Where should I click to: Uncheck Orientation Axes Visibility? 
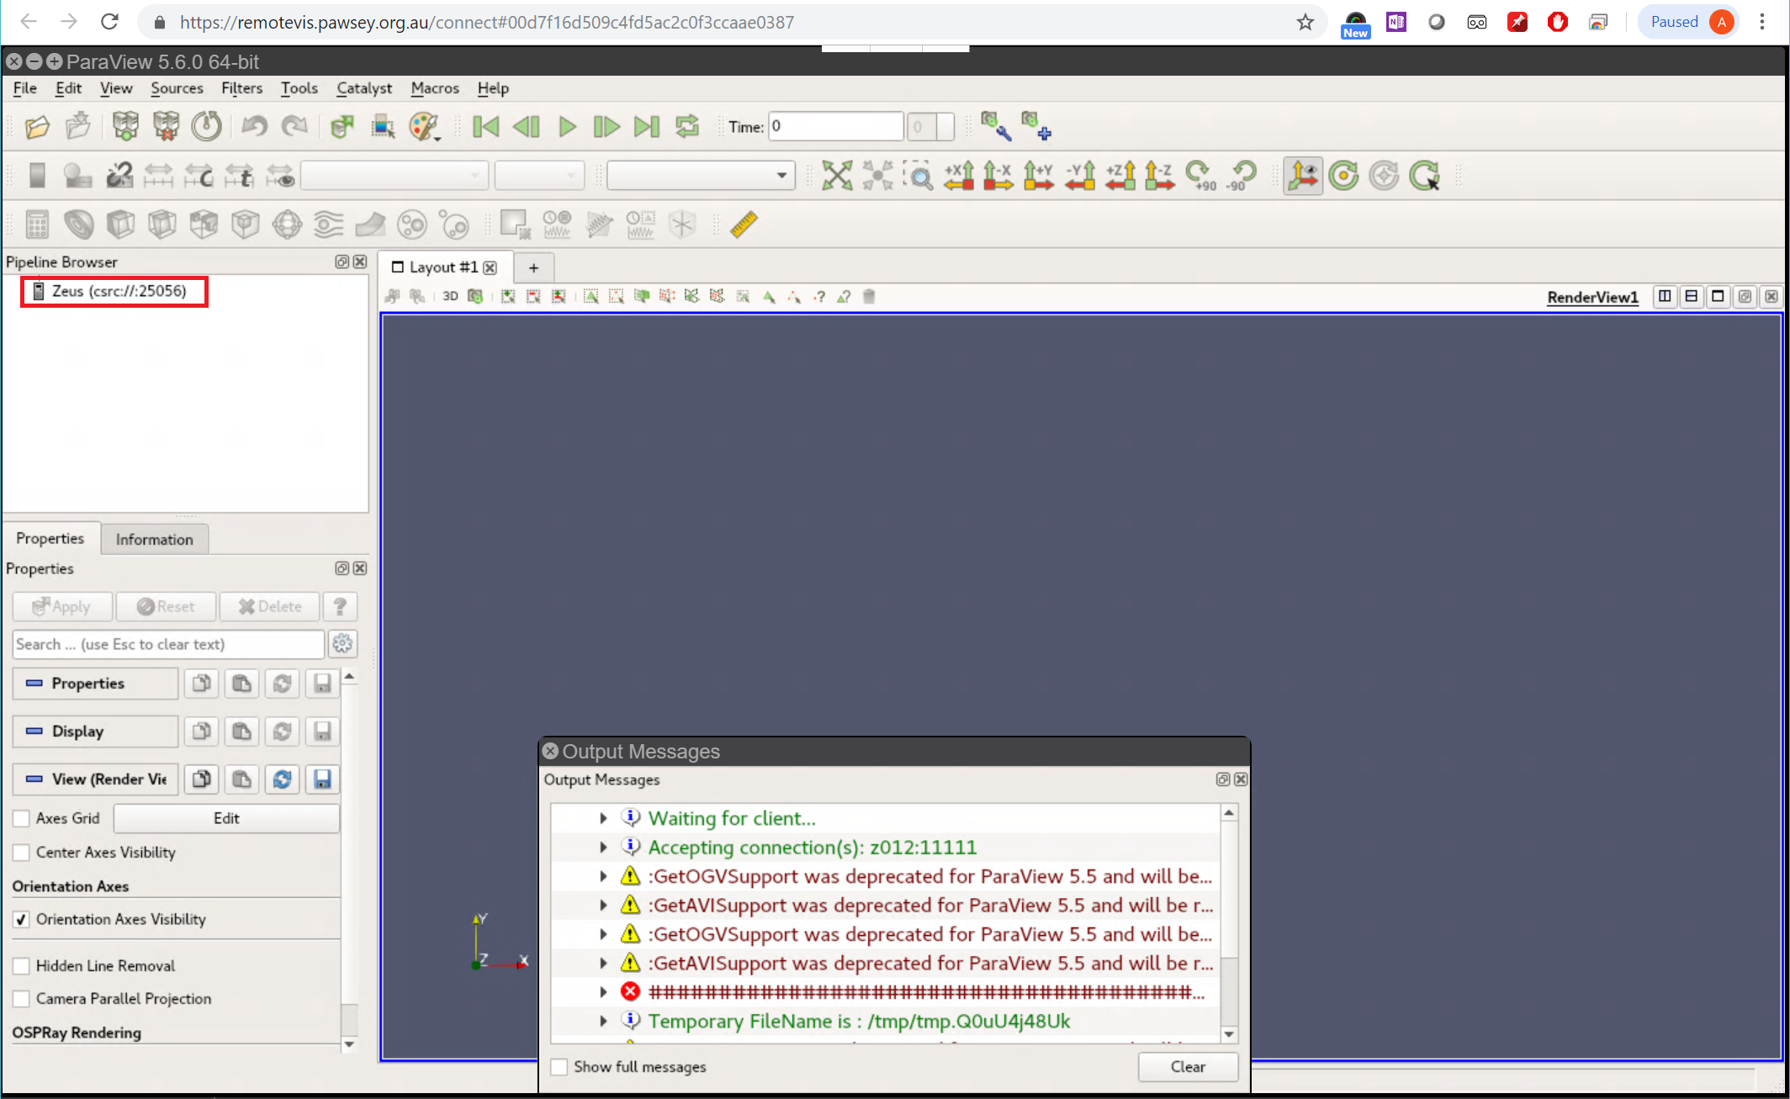click(x=22, y=919)
